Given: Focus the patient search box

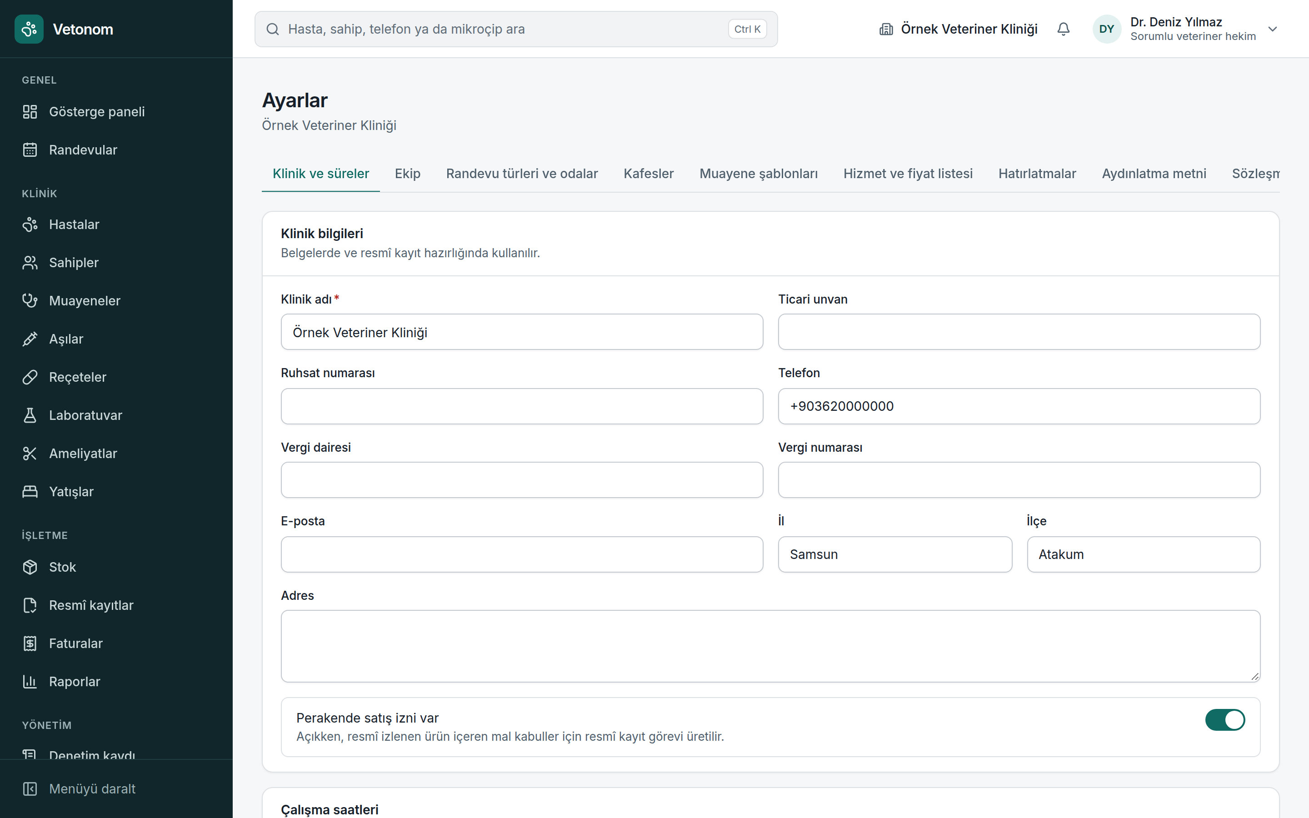Looking at the screenshot, I should click(516, 29).
